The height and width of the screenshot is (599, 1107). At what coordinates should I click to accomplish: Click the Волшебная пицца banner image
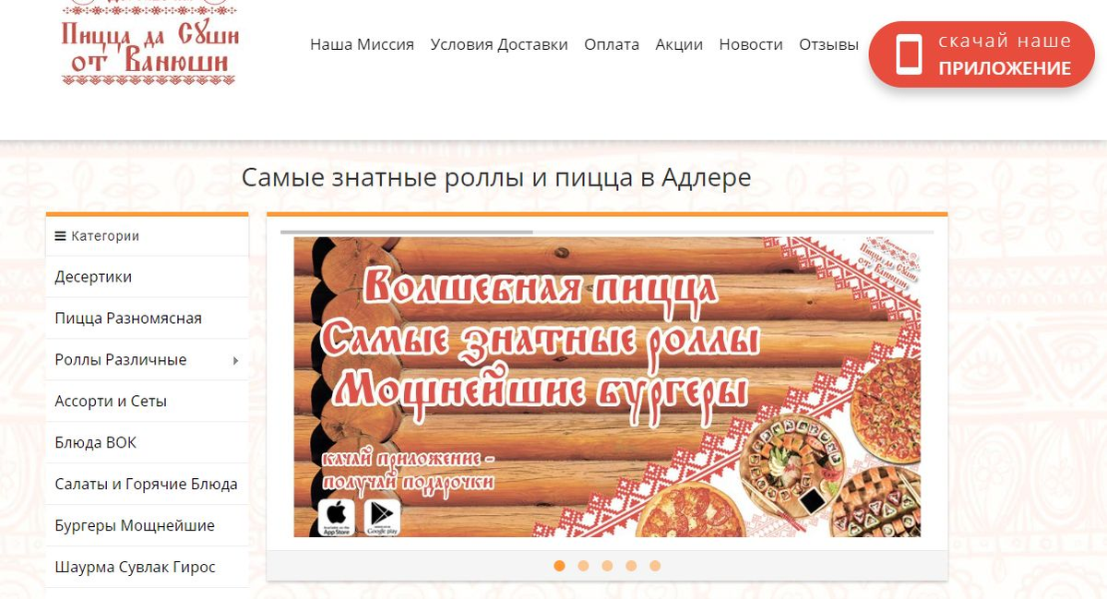(607, 388)
